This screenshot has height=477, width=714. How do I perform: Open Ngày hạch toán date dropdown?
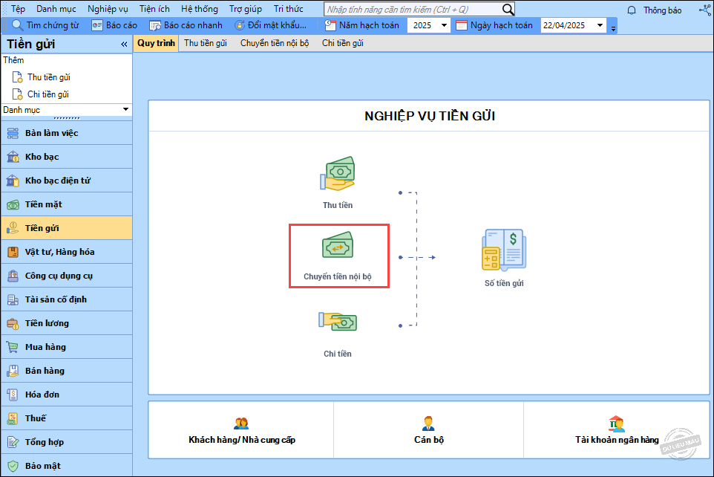tap(600, 25)
